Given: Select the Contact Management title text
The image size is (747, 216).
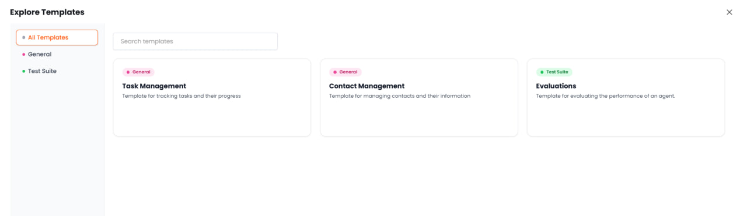Looking at the screenshot, I should click(x=366, y=86).
